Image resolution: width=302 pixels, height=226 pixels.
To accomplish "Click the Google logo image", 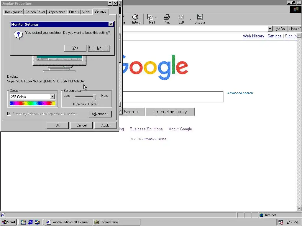I will pyautogui.click(x=155, y=67).
